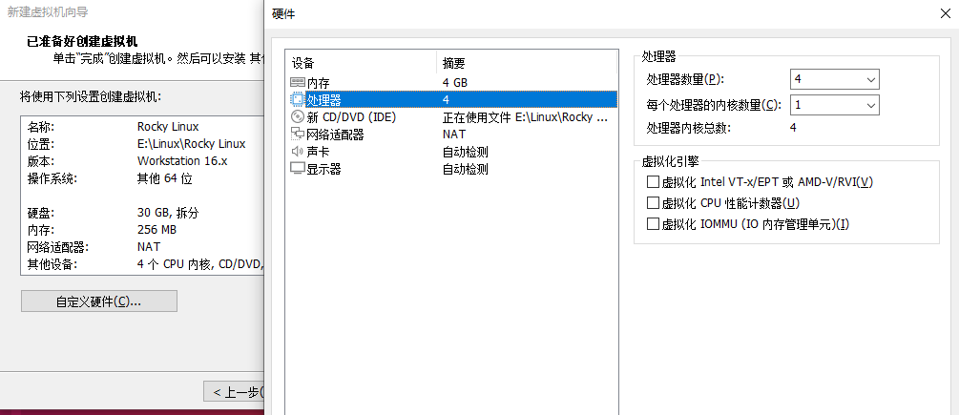This screenshot has width=959, height=415.
Task: Click NAT network adapter value in wizard
Action: (149, 247)
